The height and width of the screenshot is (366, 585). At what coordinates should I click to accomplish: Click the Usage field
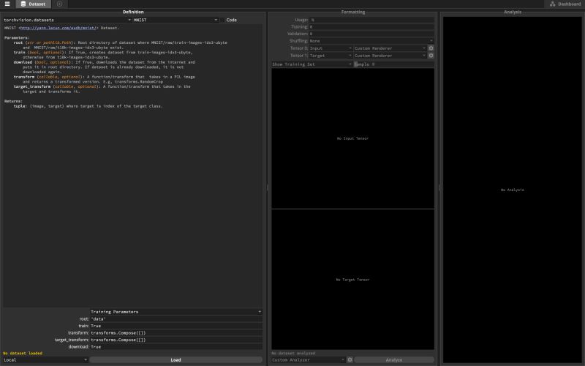[371, 20]
